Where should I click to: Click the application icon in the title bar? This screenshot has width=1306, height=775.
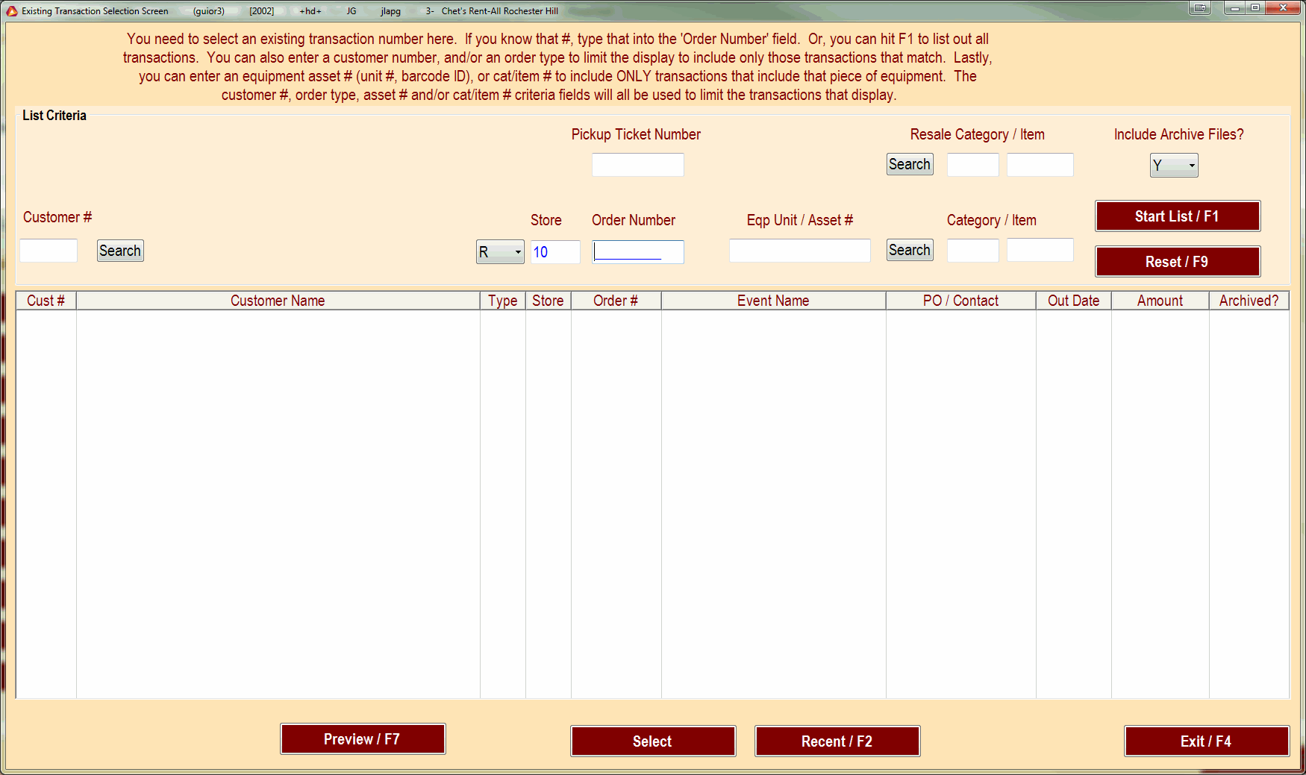[12, 11]
